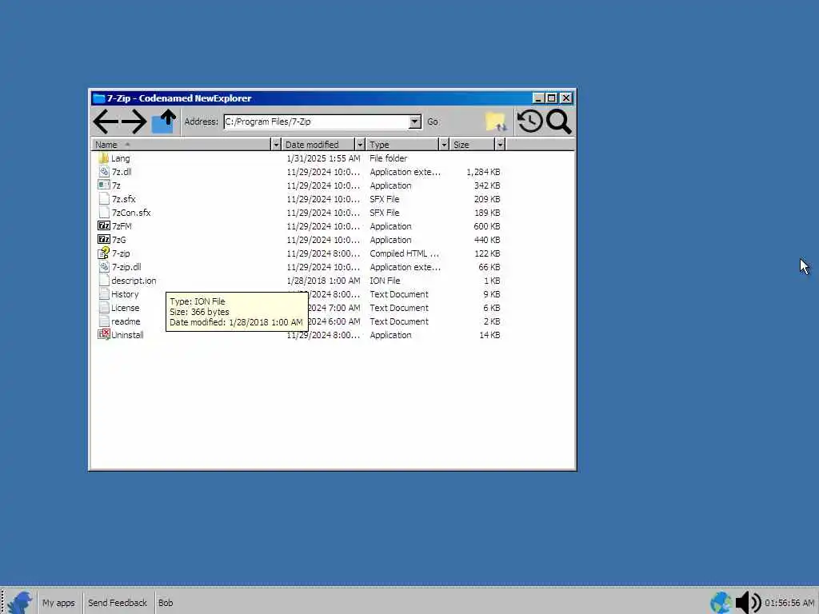Sort by the Name column header

click(182, 144)
